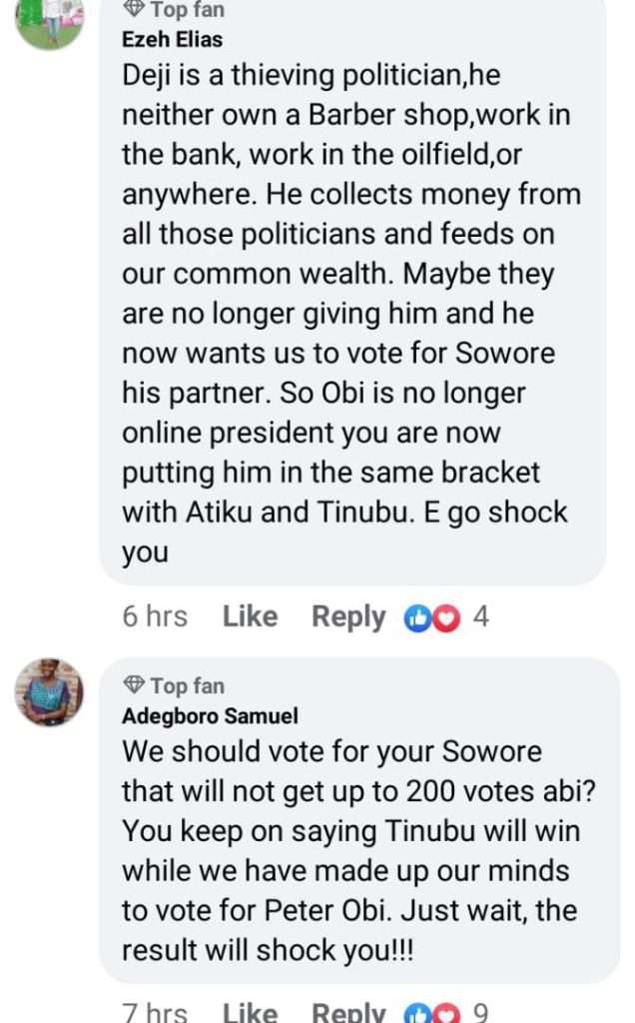Image resolution: width=635 pixels, height=1023 pixels.
Task: Reply to Adegboro Samuel's comment
Action: (x=348, y=1013)
